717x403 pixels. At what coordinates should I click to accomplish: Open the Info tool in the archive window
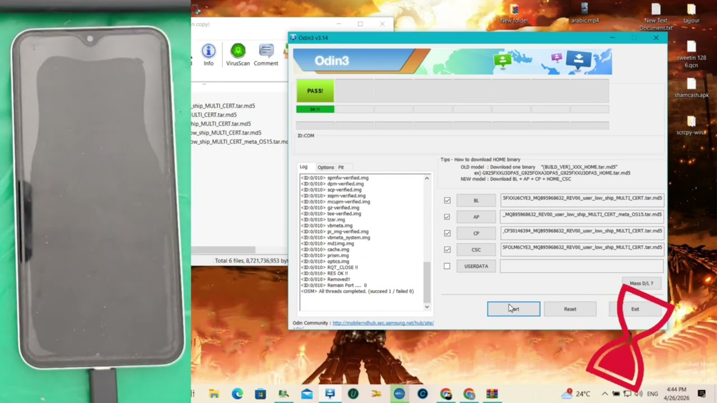pyautogui.click(x=208, y=55)
